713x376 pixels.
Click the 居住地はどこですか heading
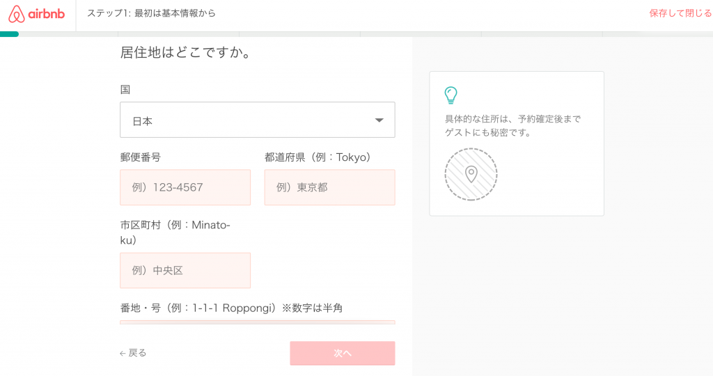point(186,53)
